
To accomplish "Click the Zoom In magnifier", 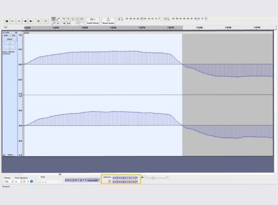I will click(x=64, y=19).
